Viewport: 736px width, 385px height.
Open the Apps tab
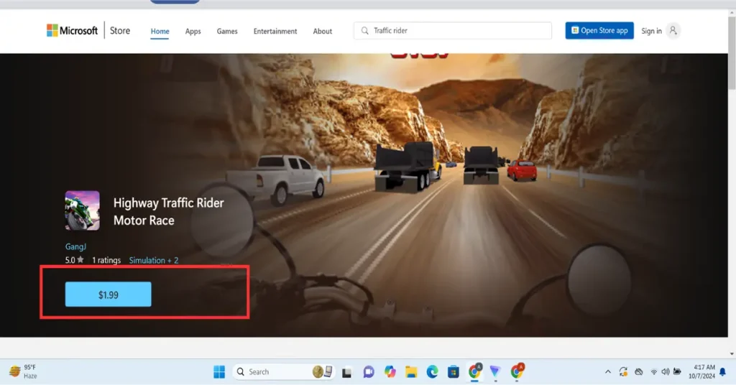[x=193, y=32]
